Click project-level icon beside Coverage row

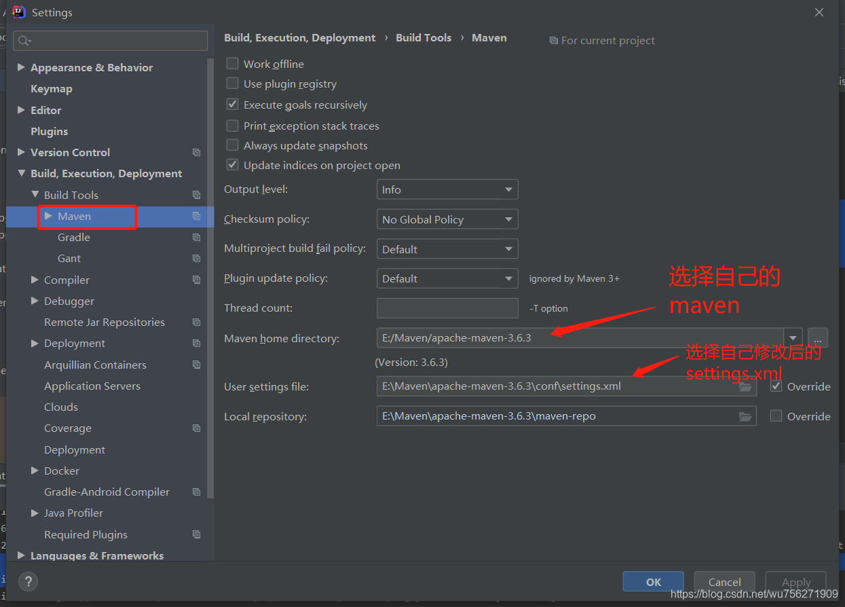[196, 428]
